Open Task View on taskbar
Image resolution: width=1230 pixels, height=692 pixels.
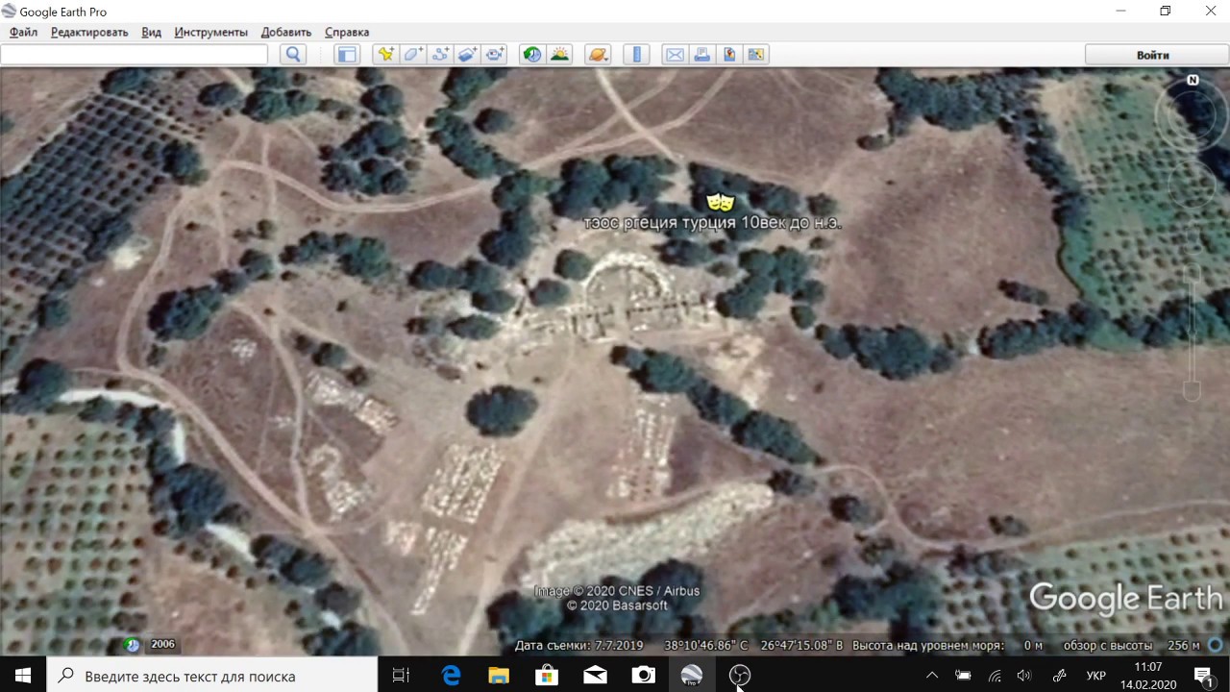[402, 676]
